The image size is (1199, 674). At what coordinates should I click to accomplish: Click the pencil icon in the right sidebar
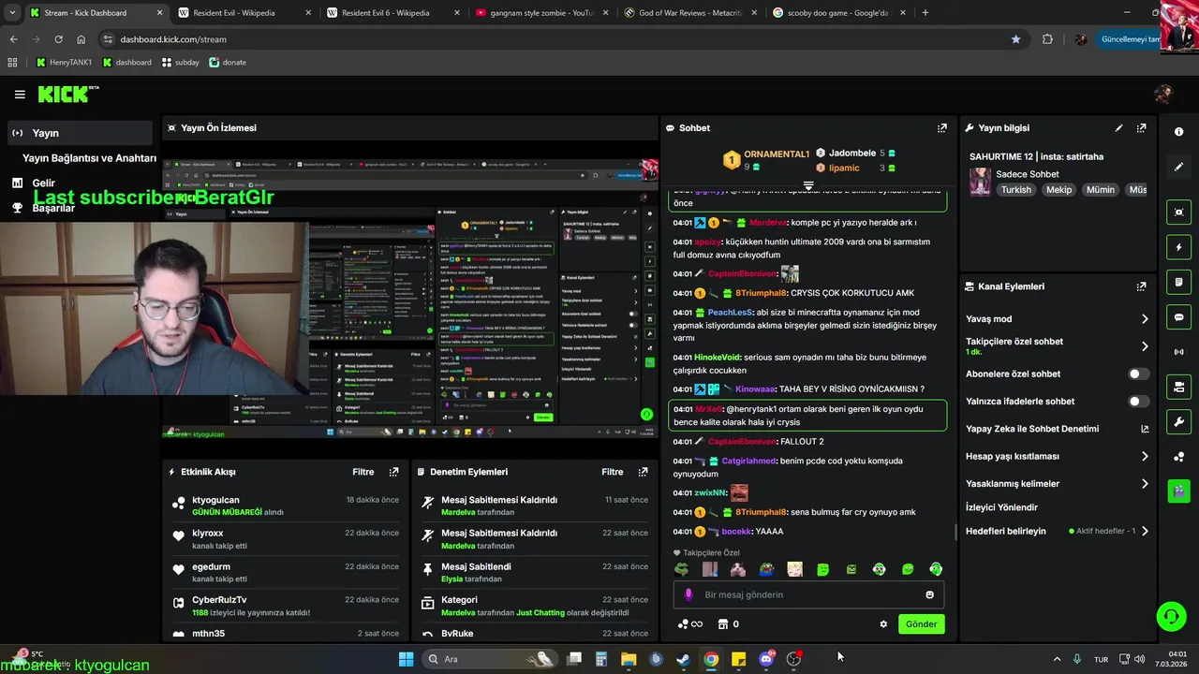[1178, 167]
